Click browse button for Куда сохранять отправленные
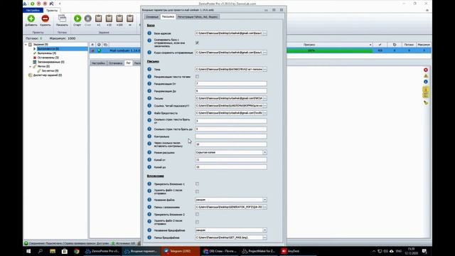The width and height of the screenshot is (455, 256). [264, 53]
